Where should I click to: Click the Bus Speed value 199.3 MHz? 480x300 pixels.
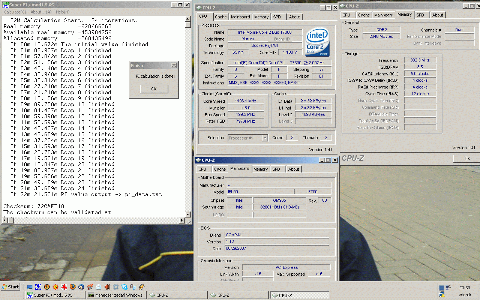(245, 115)
